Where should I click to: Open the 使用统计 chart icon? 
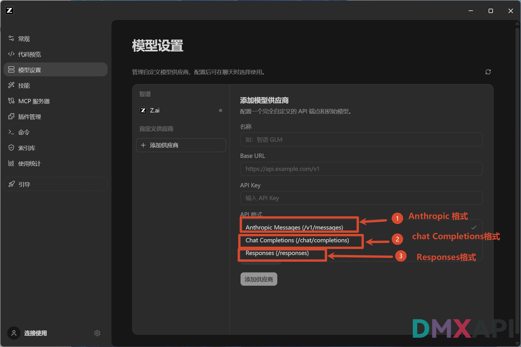point(11,163)
